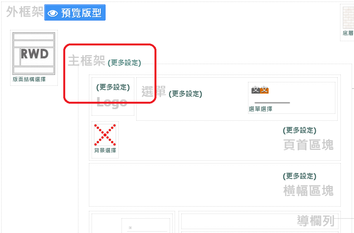The height and width of the screenshot is (233, 354).
Task: Click the 選單選擇 caption
Action: click(x=260, y=109)
